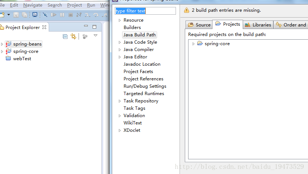The image size is (308, 174).
Task: Expand the Resource properties node
Action: [120, 20]
